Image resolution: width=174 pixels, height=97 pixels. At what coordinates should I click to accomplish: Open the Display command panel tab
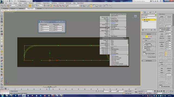[153, 13]
